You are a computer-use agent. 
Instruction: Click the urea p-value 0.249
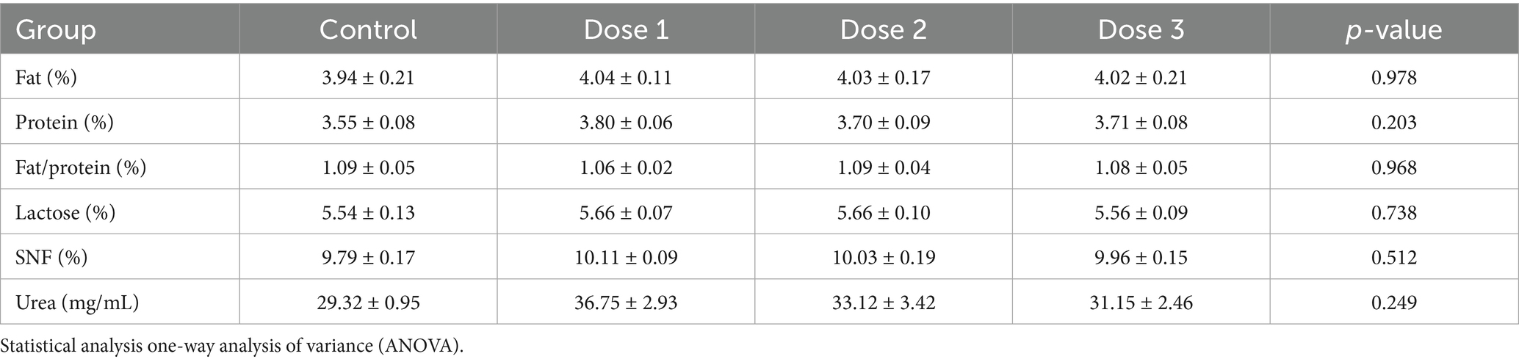pos(1394,303)
